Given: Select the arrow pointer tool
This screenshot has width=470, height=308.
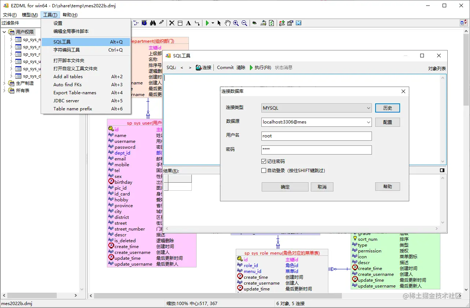Looking at the screenshot, I should click(x=219, y=23).
